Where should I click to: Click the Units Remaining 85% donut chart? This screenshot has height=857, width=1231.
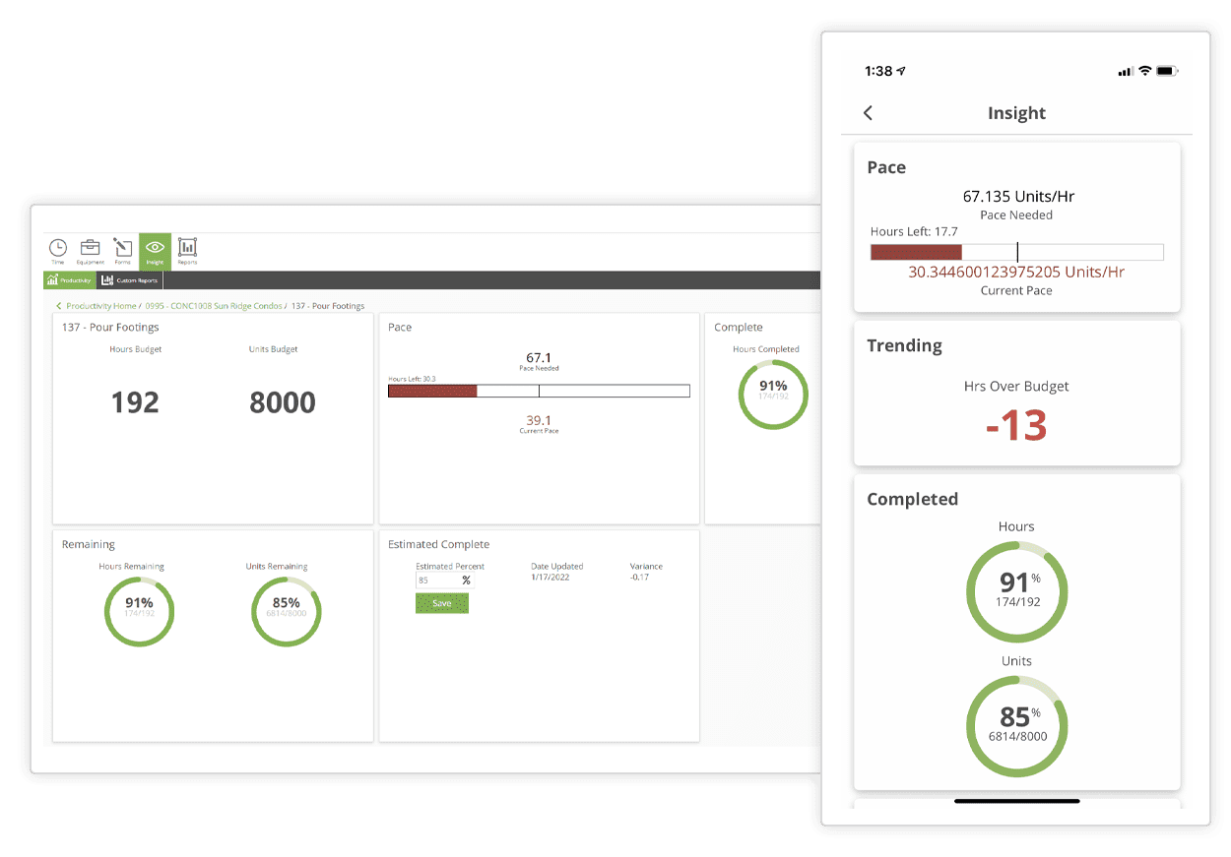[286, 612]
